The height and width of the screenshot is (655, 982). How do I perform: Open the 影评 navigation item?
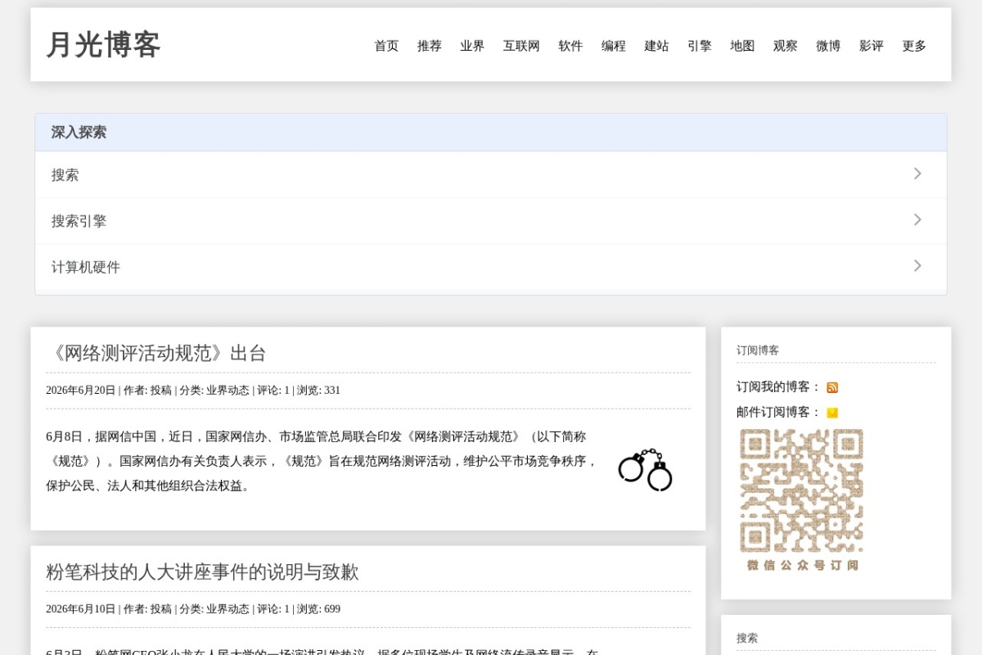point(872,46)
